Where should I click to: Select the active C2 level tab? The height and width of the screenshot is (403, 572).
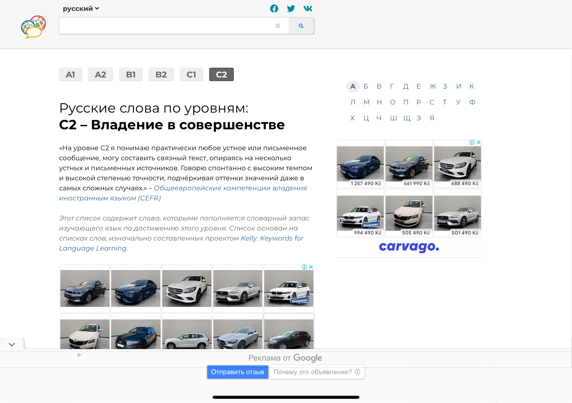221,74
